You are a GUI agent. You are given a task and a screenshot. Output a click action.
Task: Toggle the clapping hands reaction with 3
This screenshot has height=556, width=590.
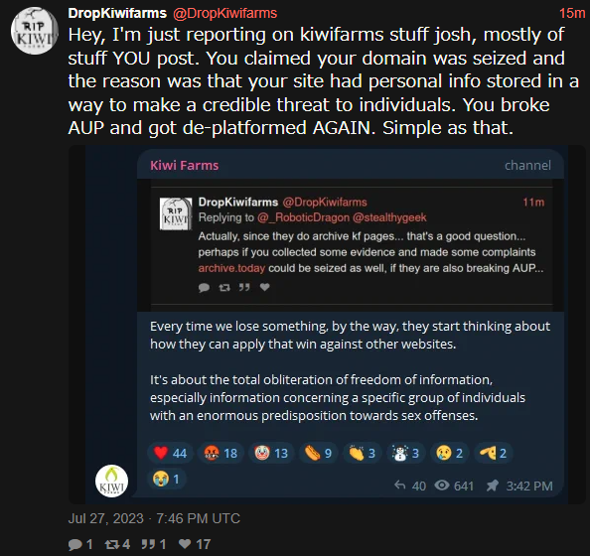[x=362, y=454]
